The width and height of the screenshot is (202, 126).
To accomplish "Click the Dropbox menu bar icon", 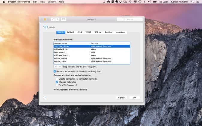I will pos(120,2).
